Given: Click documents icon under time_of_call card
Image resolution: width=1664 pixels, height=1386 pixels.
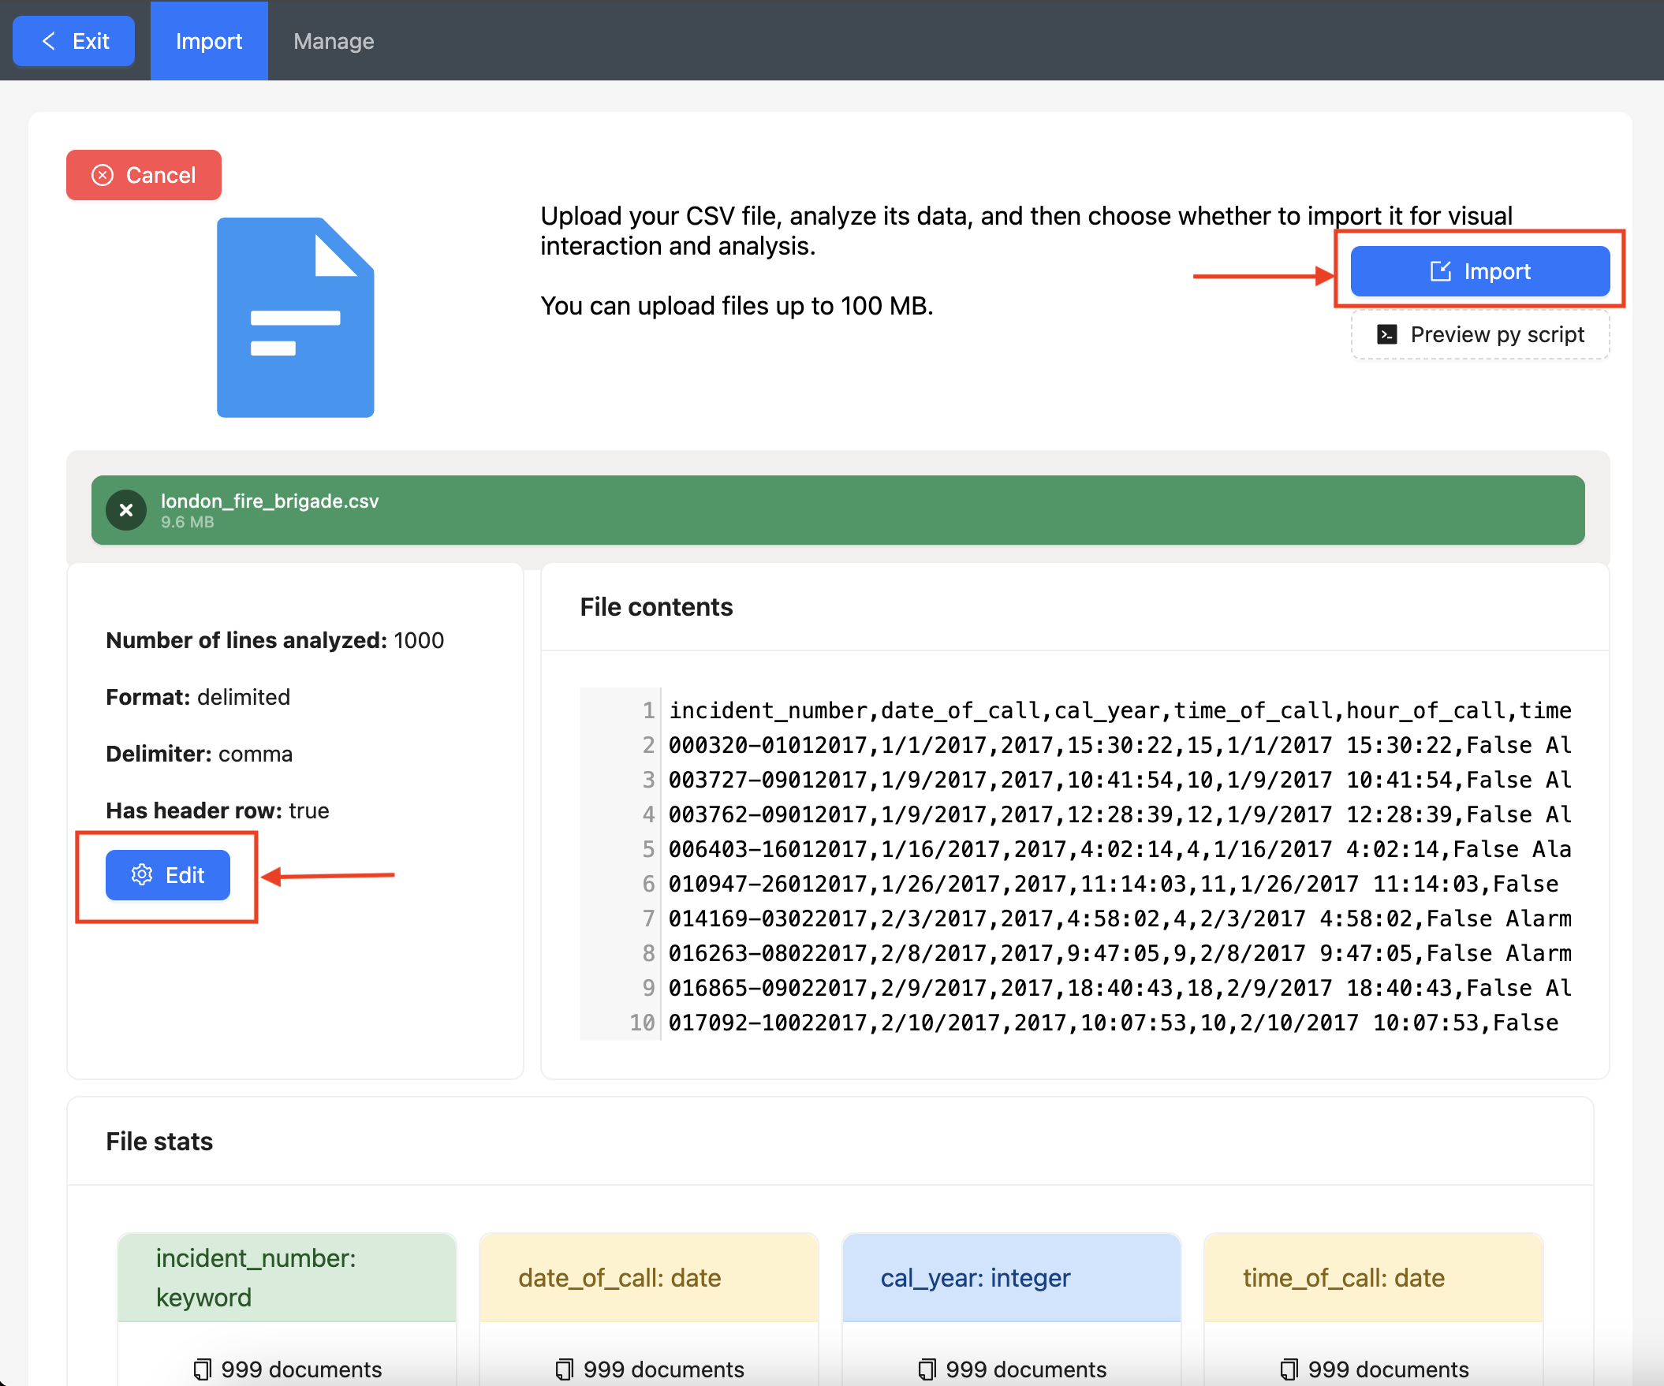Looking at the screenshot, I should coord(1289,1369).
